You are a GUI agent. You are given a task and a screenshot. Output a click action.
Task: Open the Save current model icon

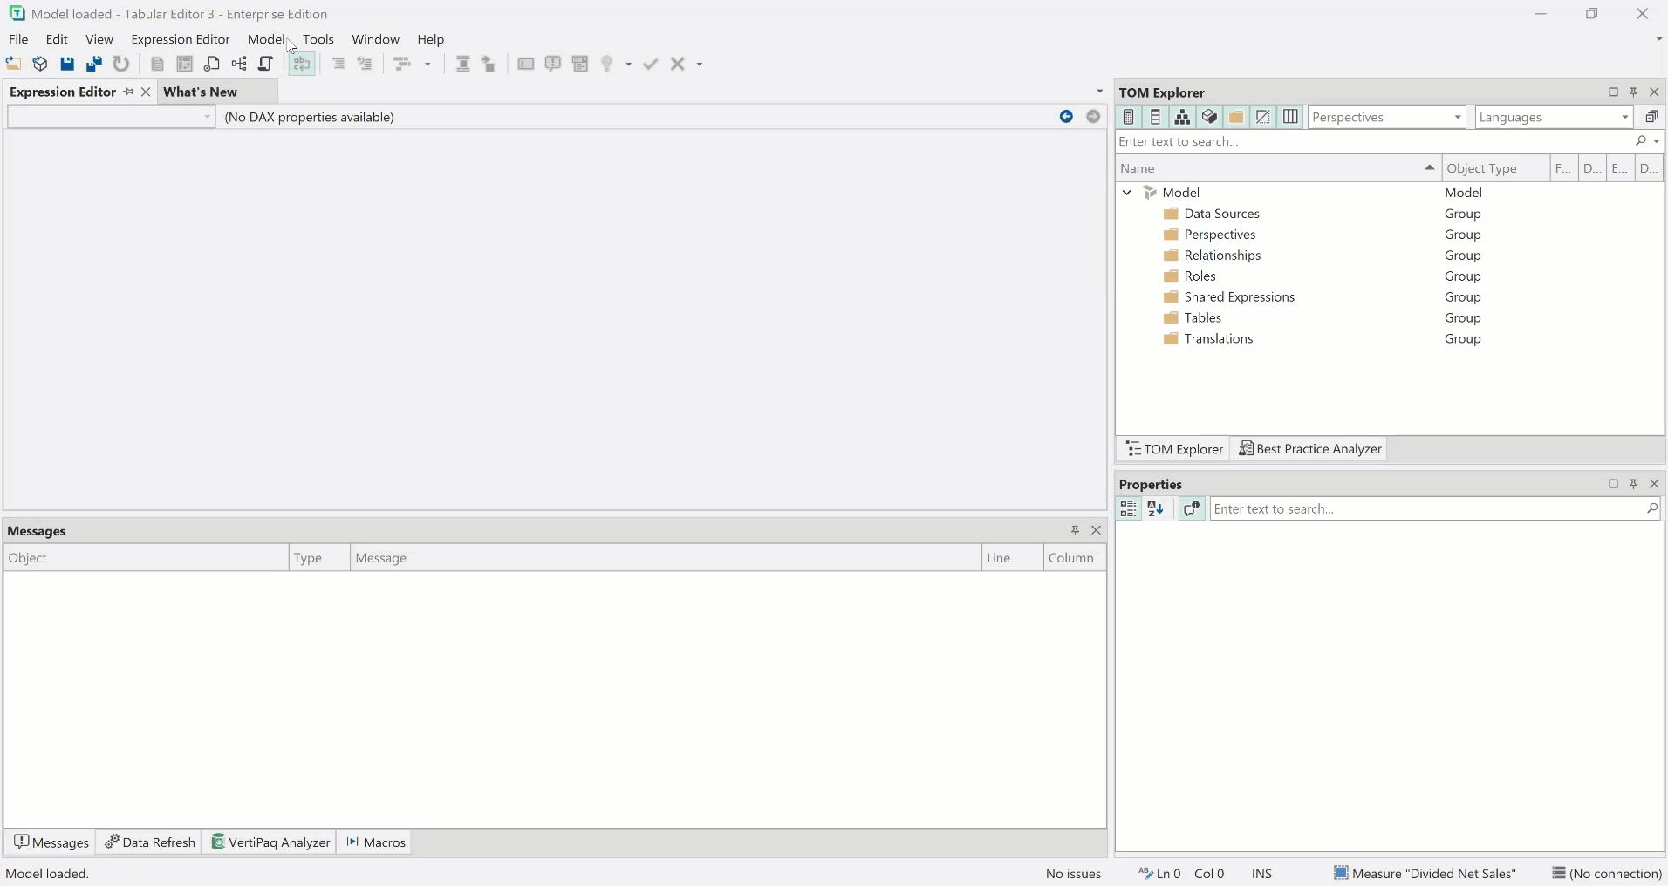click(x=67, y=64)
